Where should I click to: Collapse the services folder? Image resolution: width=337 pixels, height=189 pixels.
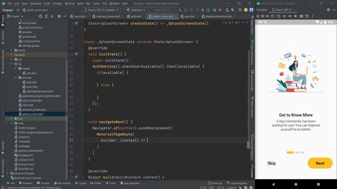pyautogui.click(x=15, y=78)
